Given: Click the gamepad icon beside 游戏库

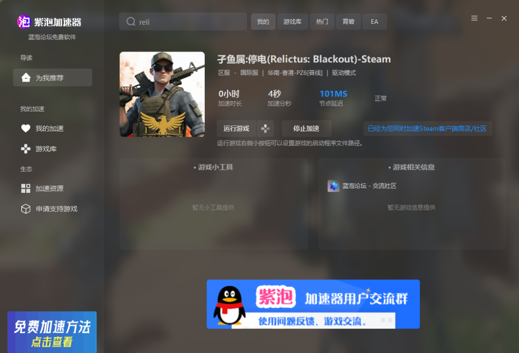Looking at the screenshot, I should tap(26, 149).
